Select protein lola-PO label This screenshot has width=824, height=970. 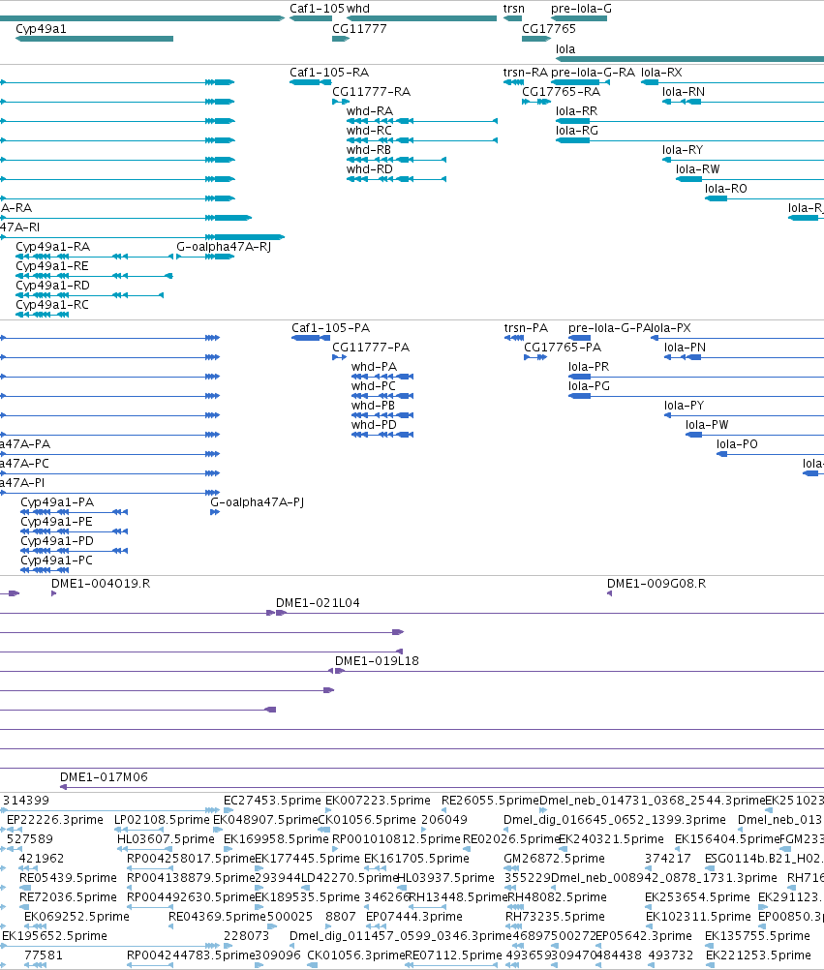[x=737, y=444]
